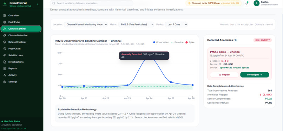
Task: Click the Apr 22 observation data point
Action: click(x=106, y=87)
